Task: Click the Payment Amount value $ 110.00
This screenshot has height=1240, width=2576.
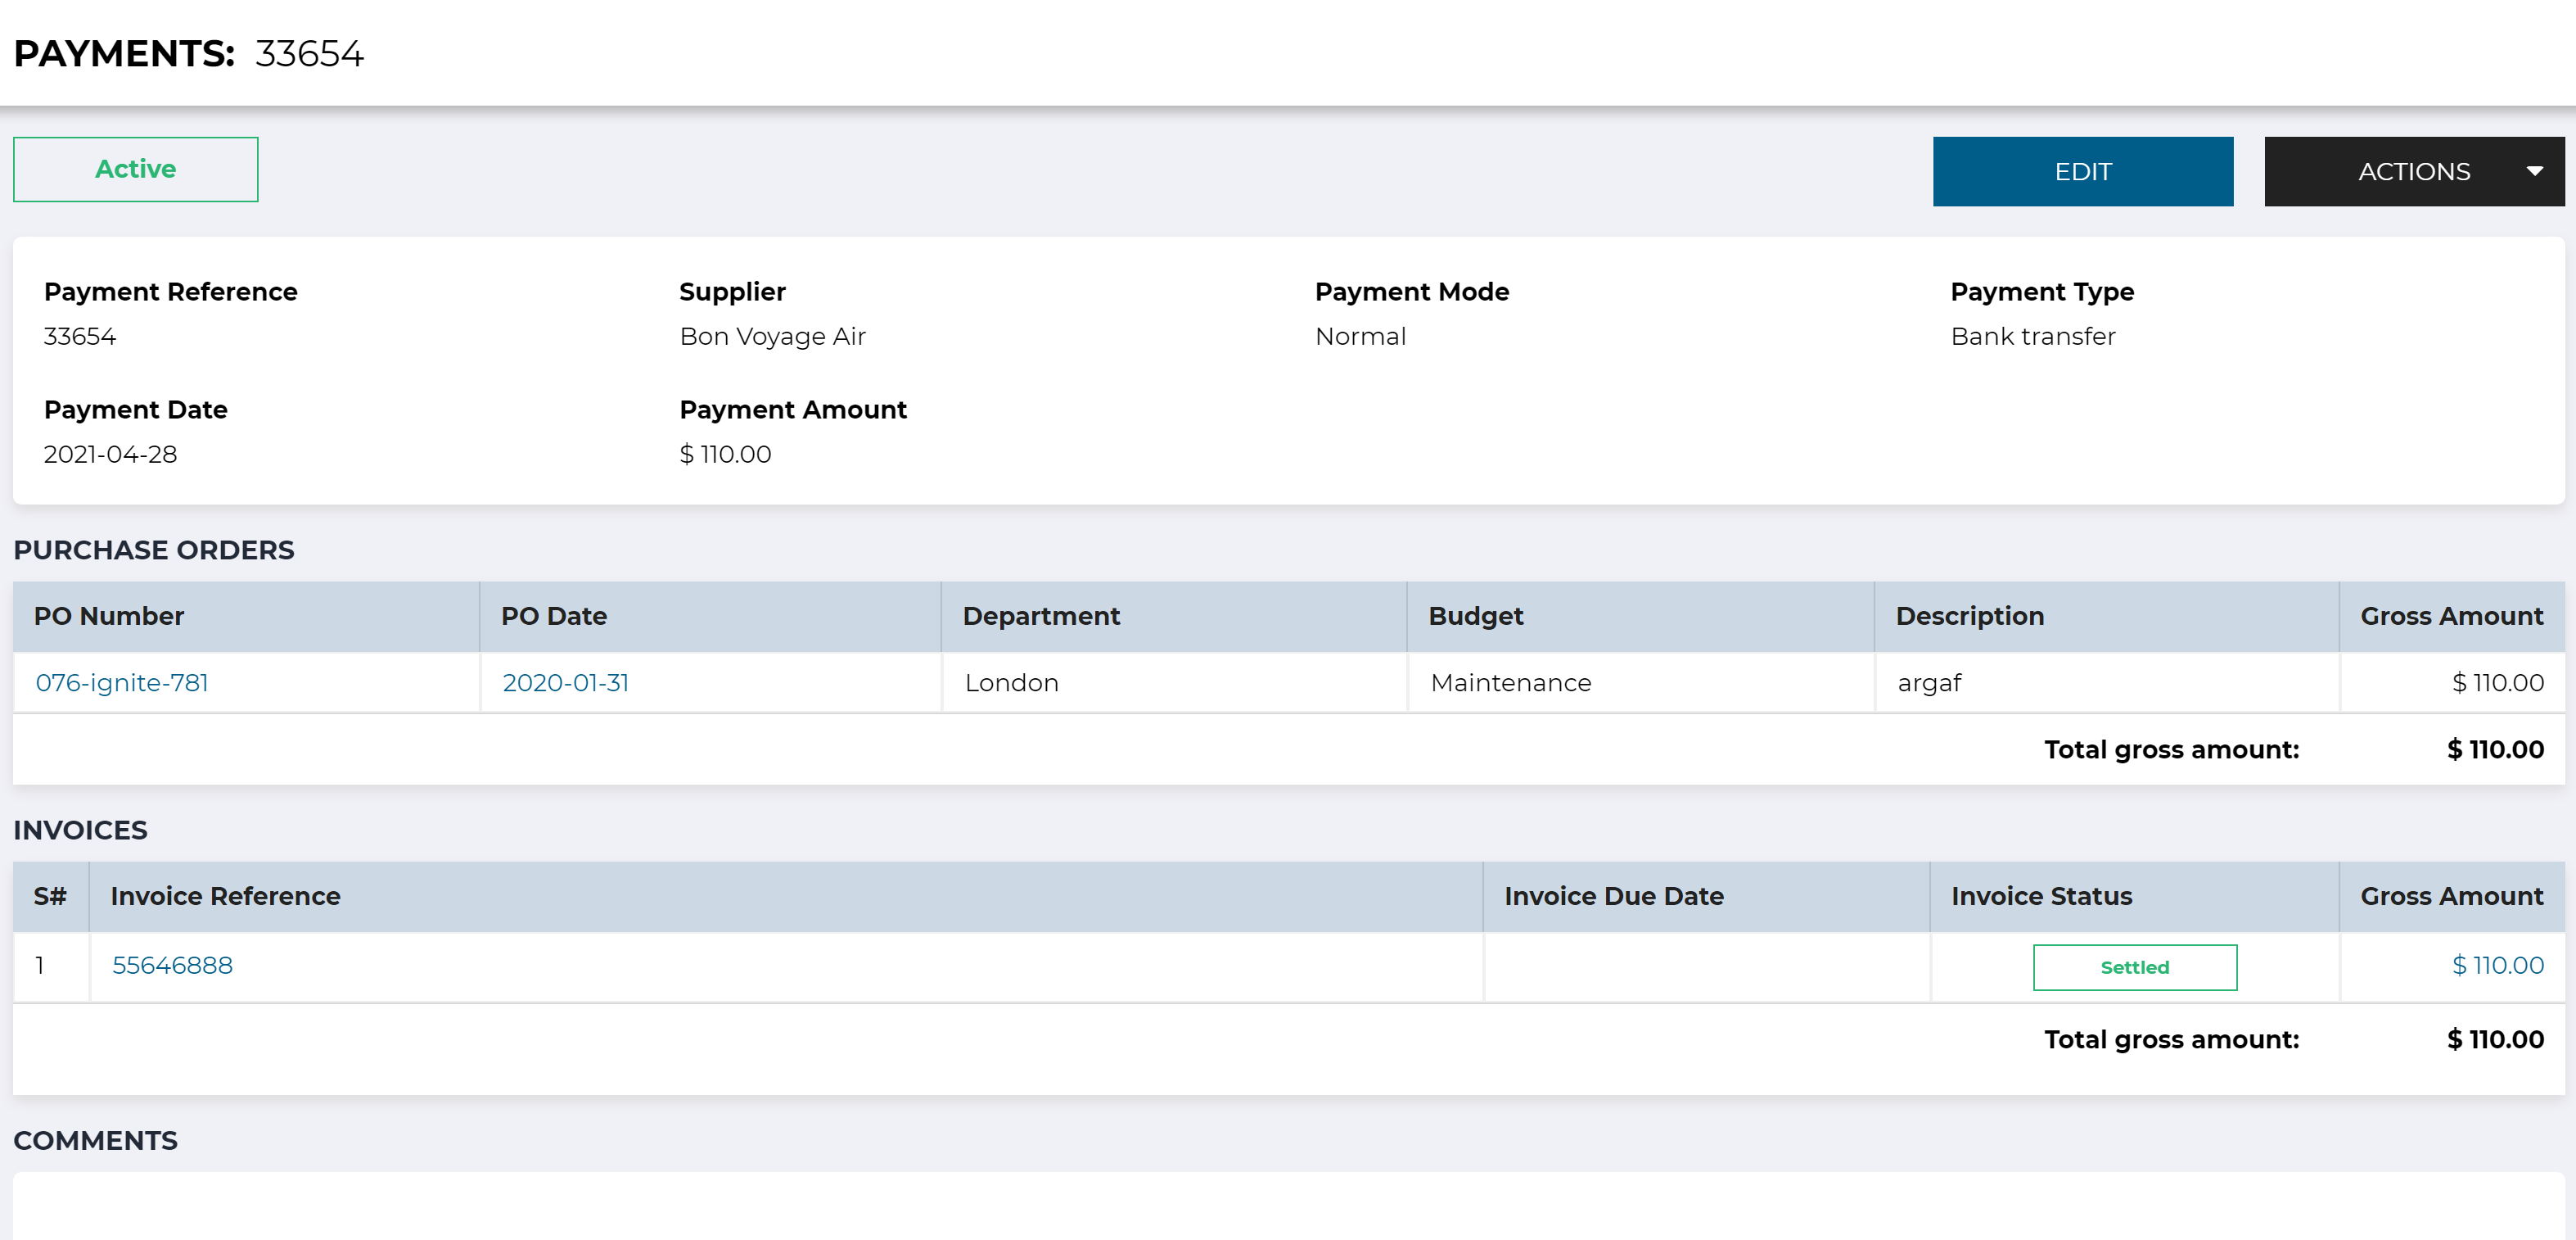Action: [725, 455]
